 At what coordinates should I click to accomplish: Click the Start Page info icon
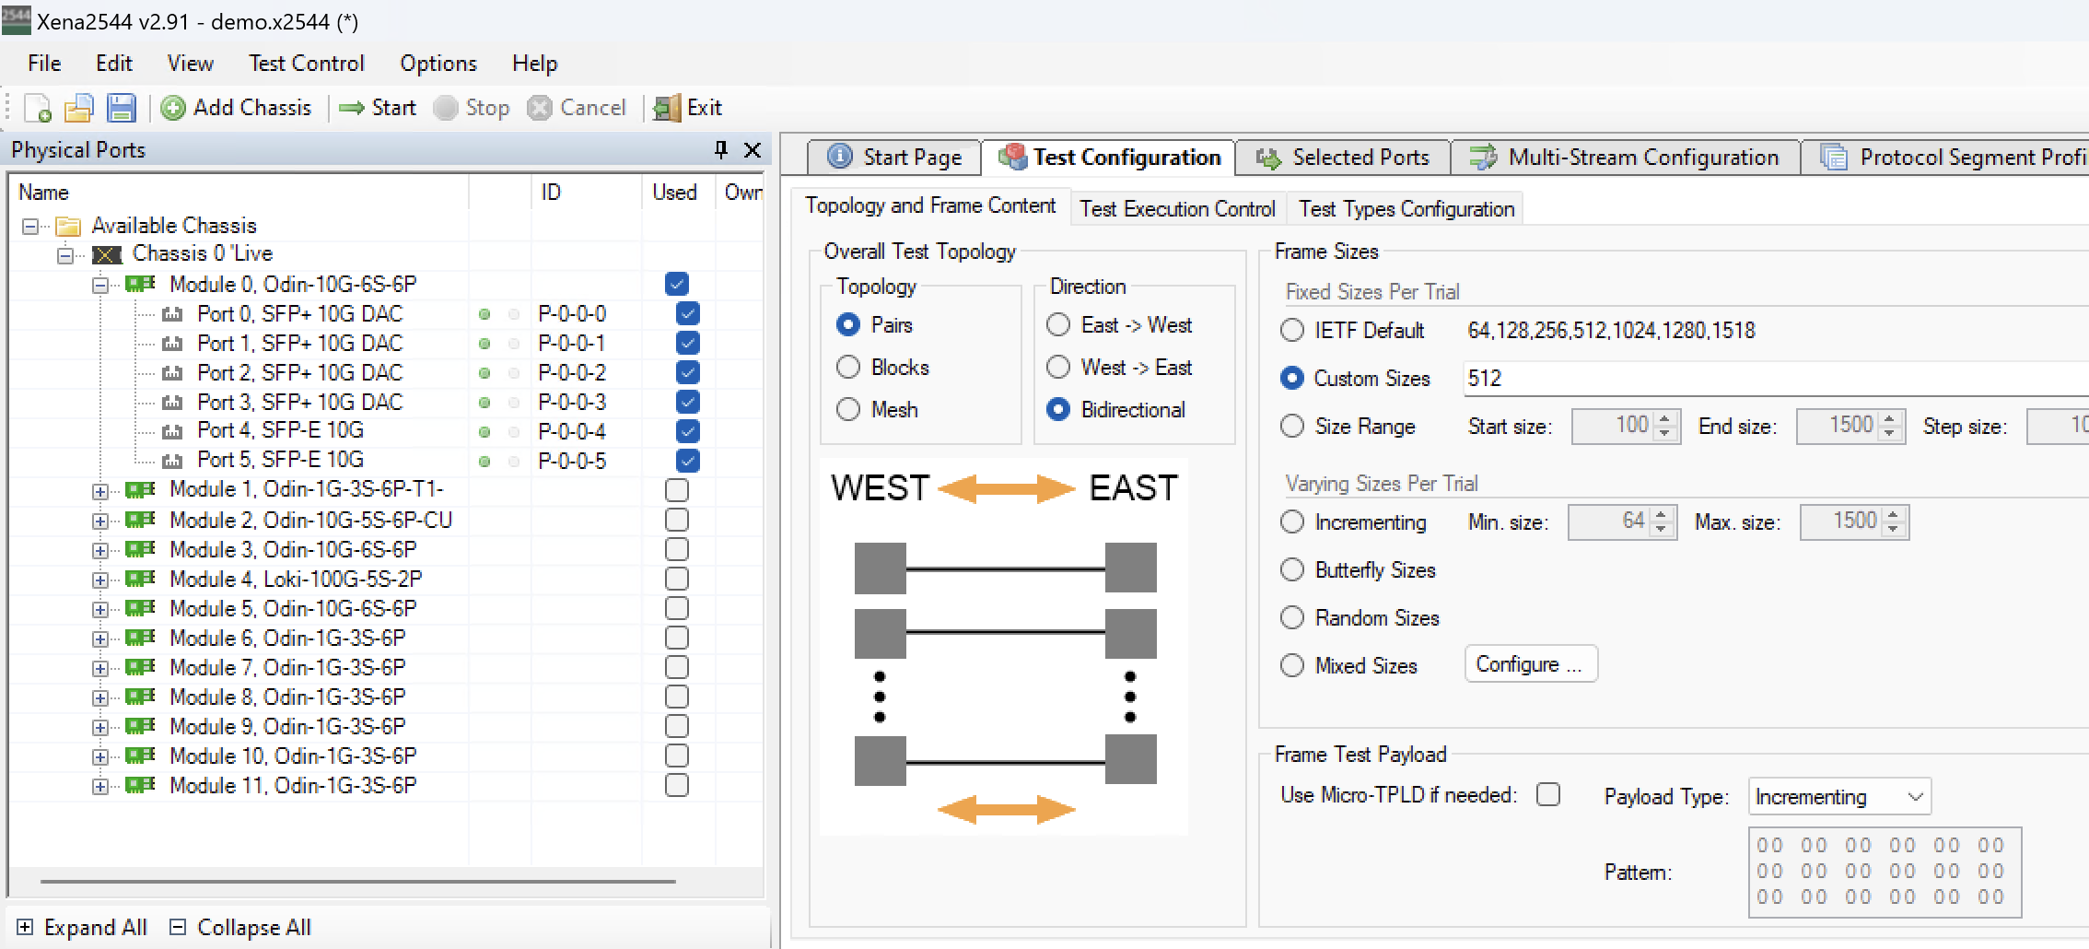[839, 157]
